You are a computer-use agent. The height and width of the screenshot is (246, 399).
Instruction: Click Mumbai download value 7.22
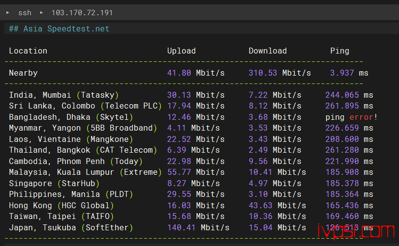[258, 95]
